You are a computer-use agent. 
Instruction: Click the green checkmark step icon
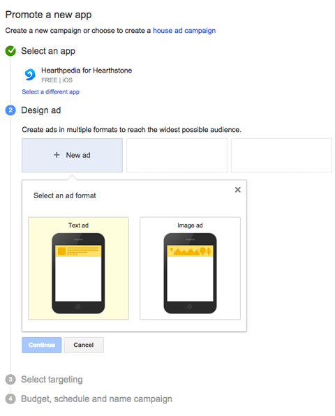10,51
